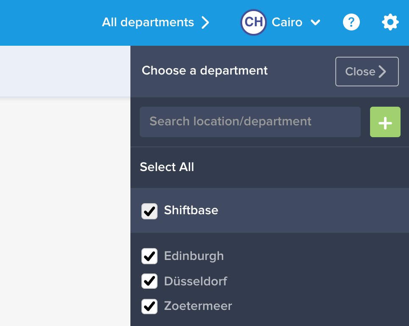The width and height of the screenshot is (409, 326).
Task: Click the chevron arrow beside All departments
Action: click(x=205, y=22)
